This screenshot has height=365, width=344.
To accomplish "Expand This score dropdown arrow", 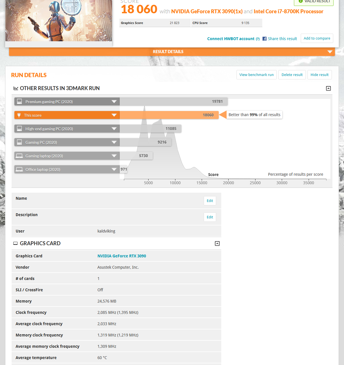I will [x=114, y=115].
